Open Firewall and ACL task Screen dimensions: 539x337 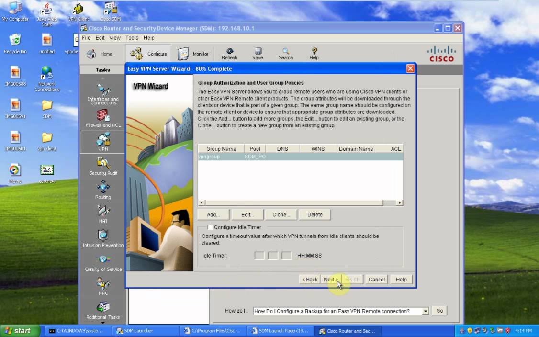tap(103, 118)
